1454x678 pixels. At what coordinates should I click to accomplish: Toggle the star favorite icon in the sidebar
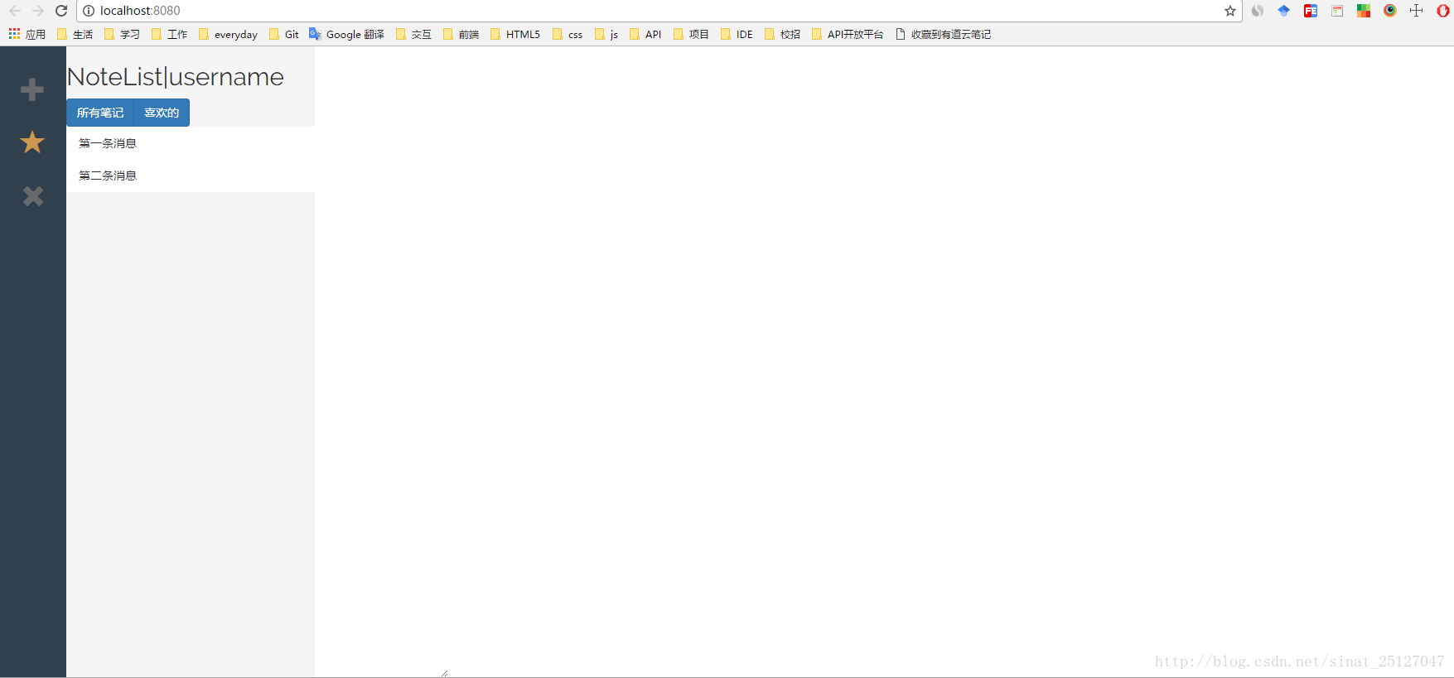(x=32, y=142)
